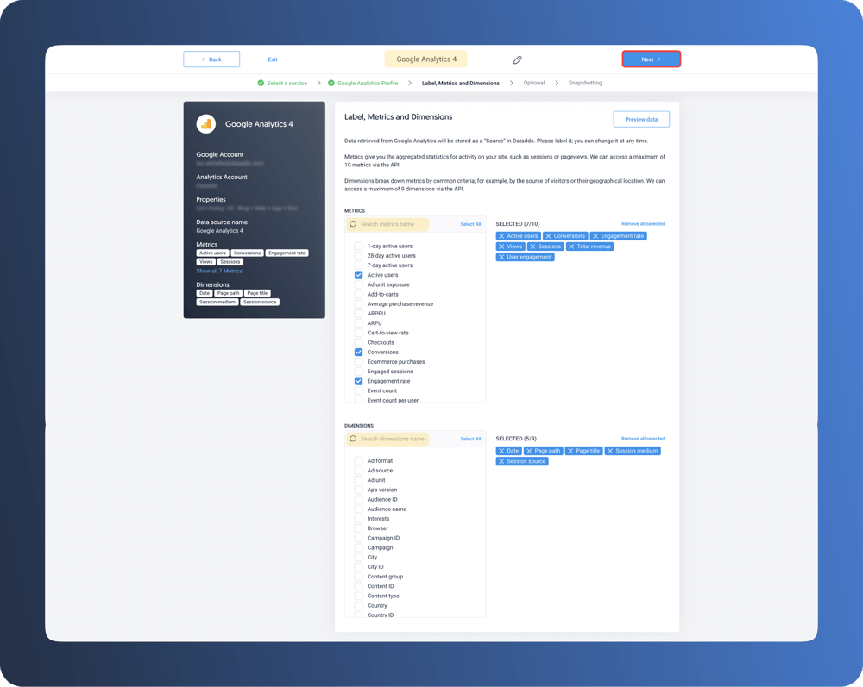863x687 pixels.
Task: Click the Google Analytics 4 logo icon
Action: (206, 124)
